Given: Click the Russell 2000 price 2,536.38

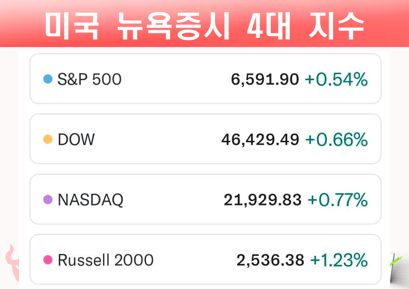Looking at the screenshot, I should pos(270,260).
